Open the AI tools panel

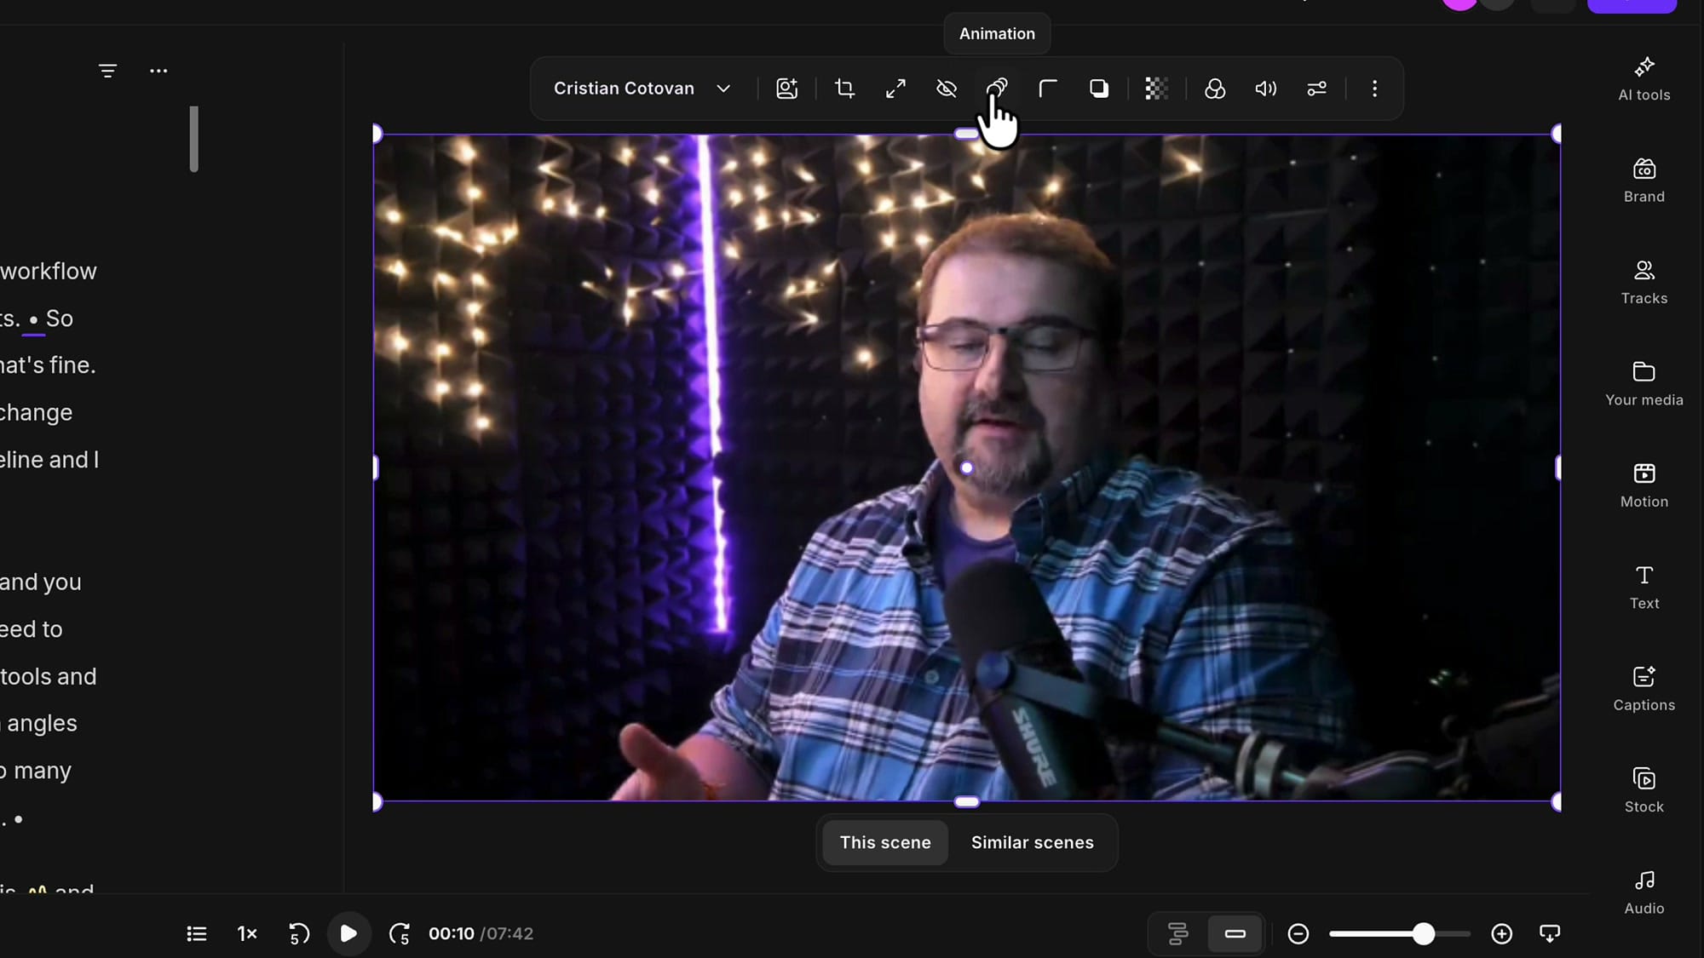click(x=1644, y=78)
